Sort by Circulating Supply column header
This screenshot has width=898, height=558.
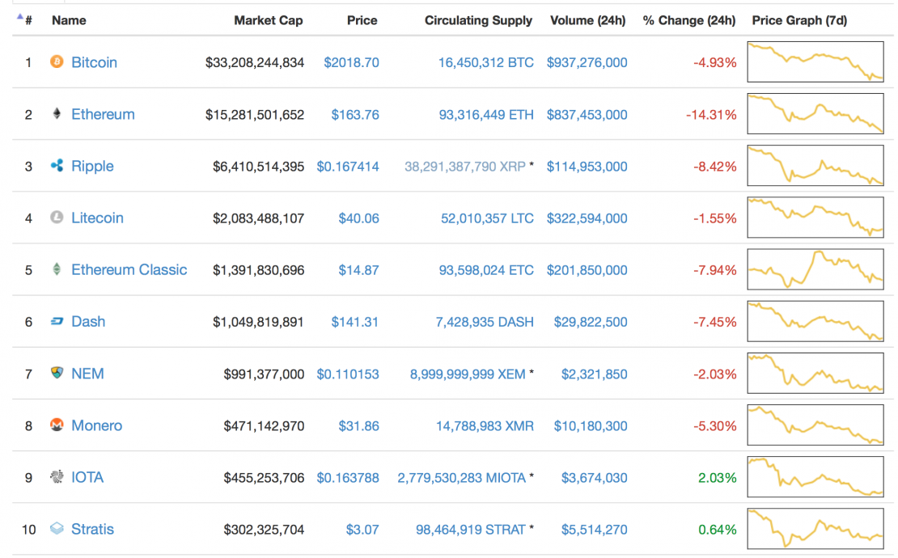click(478, 20)
